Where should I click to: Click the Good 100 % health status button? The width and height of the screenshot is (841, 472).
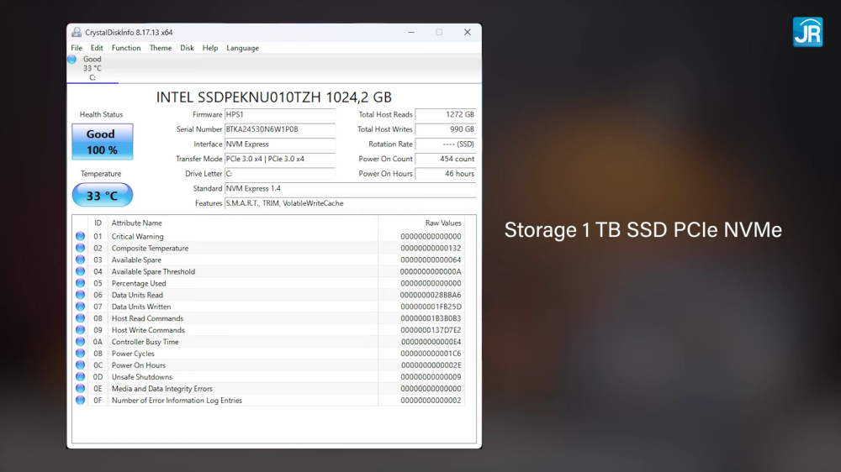102,142
